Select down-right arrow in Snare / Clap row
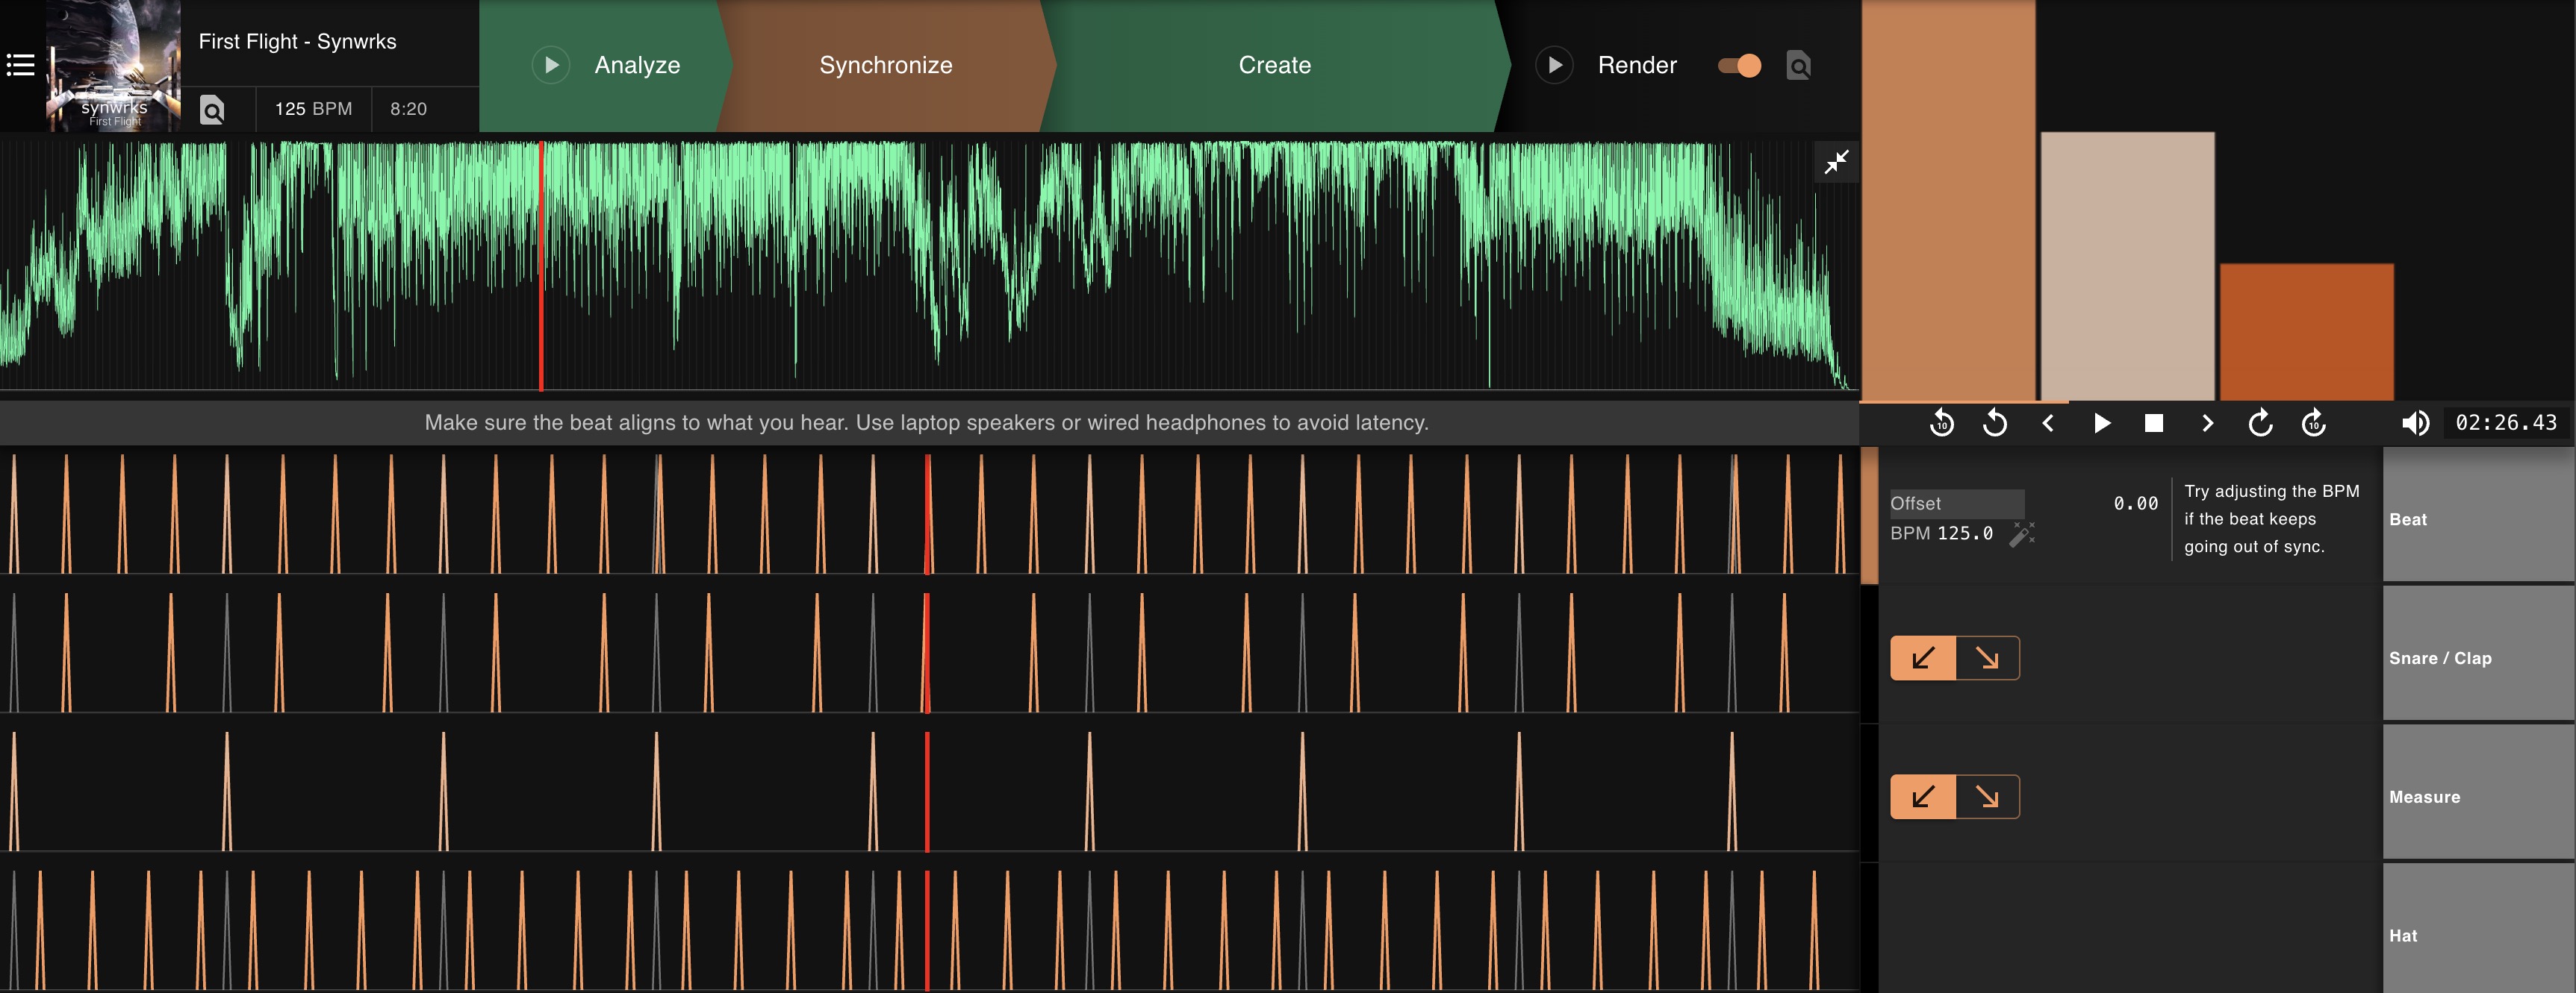 [x=1987, y=658]
